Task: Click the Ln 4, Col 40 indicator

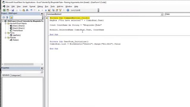Action: click(76, 10)
